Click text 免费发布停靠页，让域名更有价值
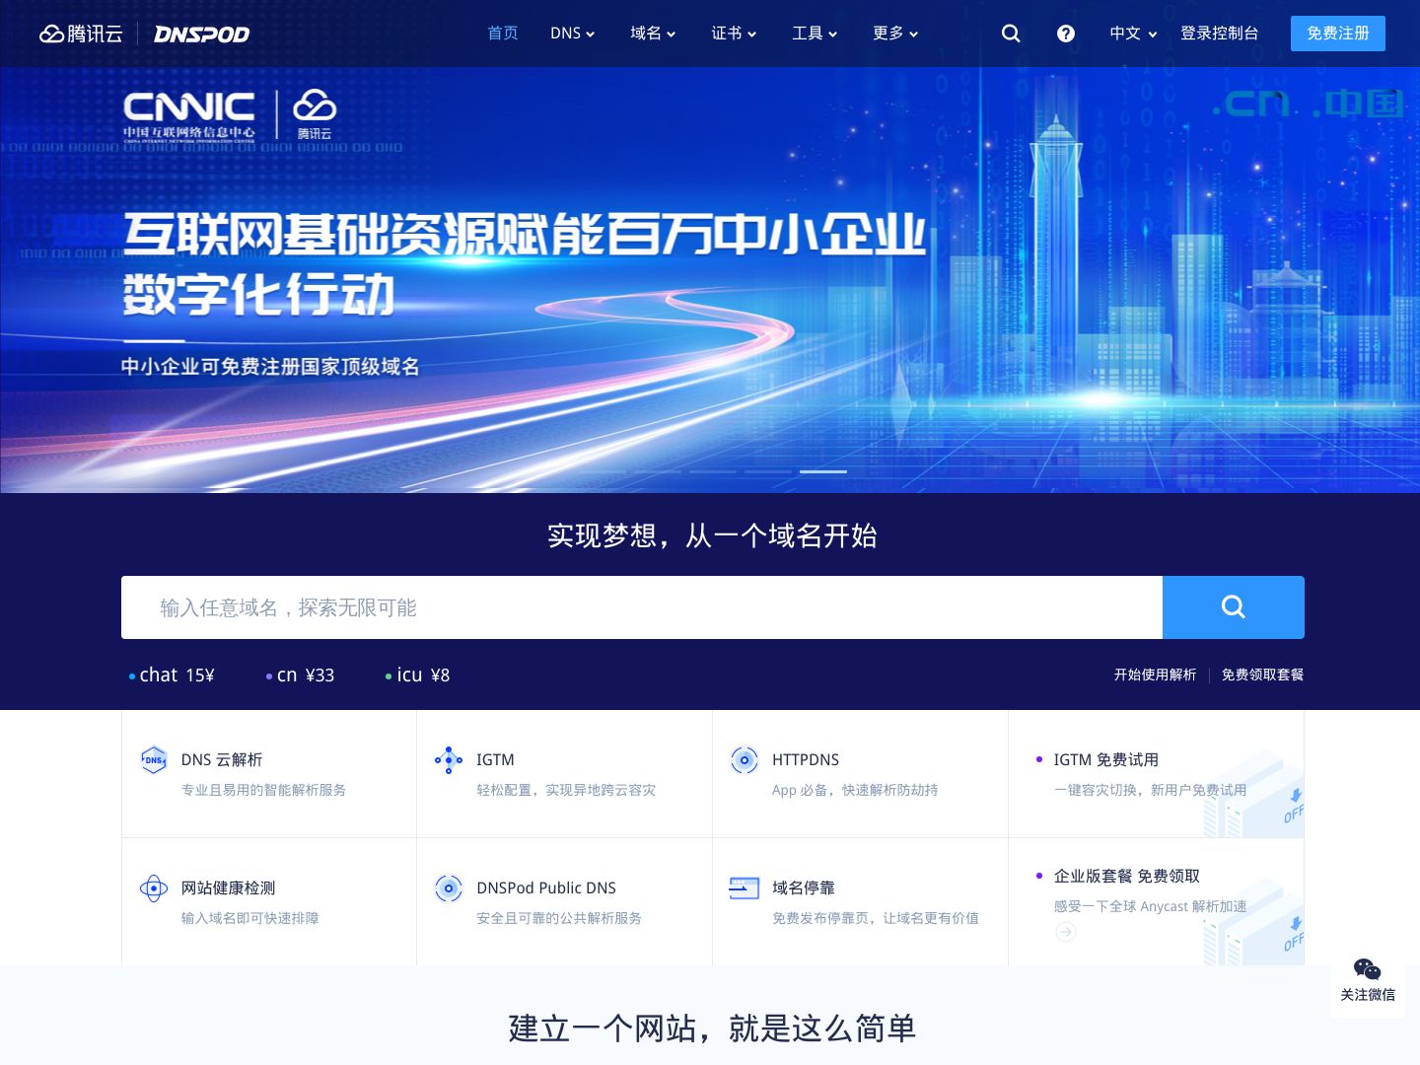This screenshot has width=1420, height=1065. (876, 918)
